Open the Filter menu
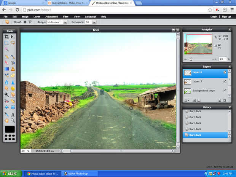This screenshot has width=236, height=177. click(65, 17)
